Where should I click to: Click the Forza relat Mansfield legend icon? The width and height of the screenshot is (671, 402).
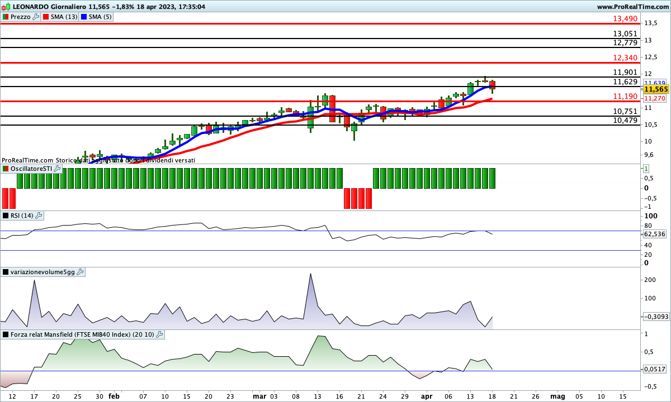(5, 334)
